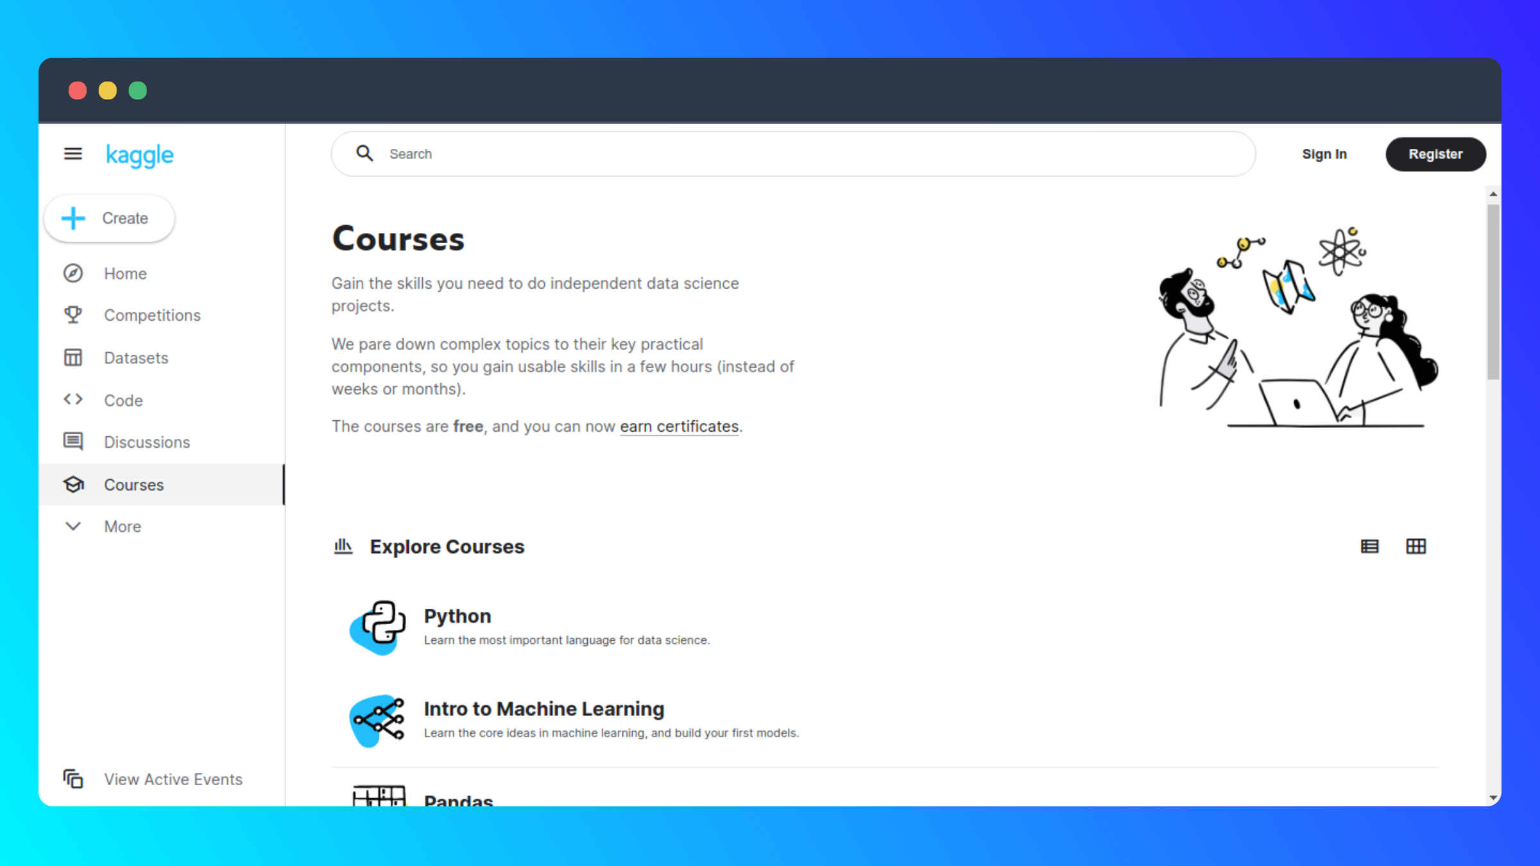Toggle to grid display mode
The image size is (1540, 866).
point(1416,546)
